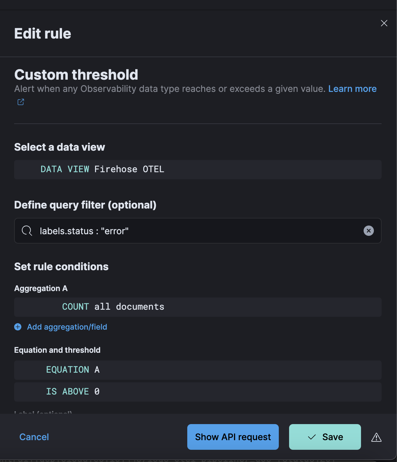Click the Show API request button
Screen dimensions: 397x462
click(233, 437)
